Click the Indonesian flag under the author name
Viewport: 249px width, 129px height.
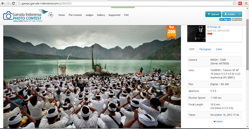pos(209,34)
